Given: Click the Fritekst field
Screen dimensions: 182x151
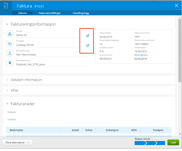Looking at the screenshot, I should coord(11,119).
